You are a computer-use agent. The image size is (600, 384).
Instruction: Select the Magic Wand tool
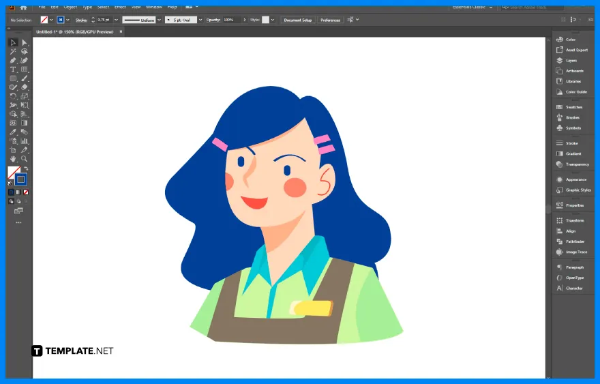13,51
